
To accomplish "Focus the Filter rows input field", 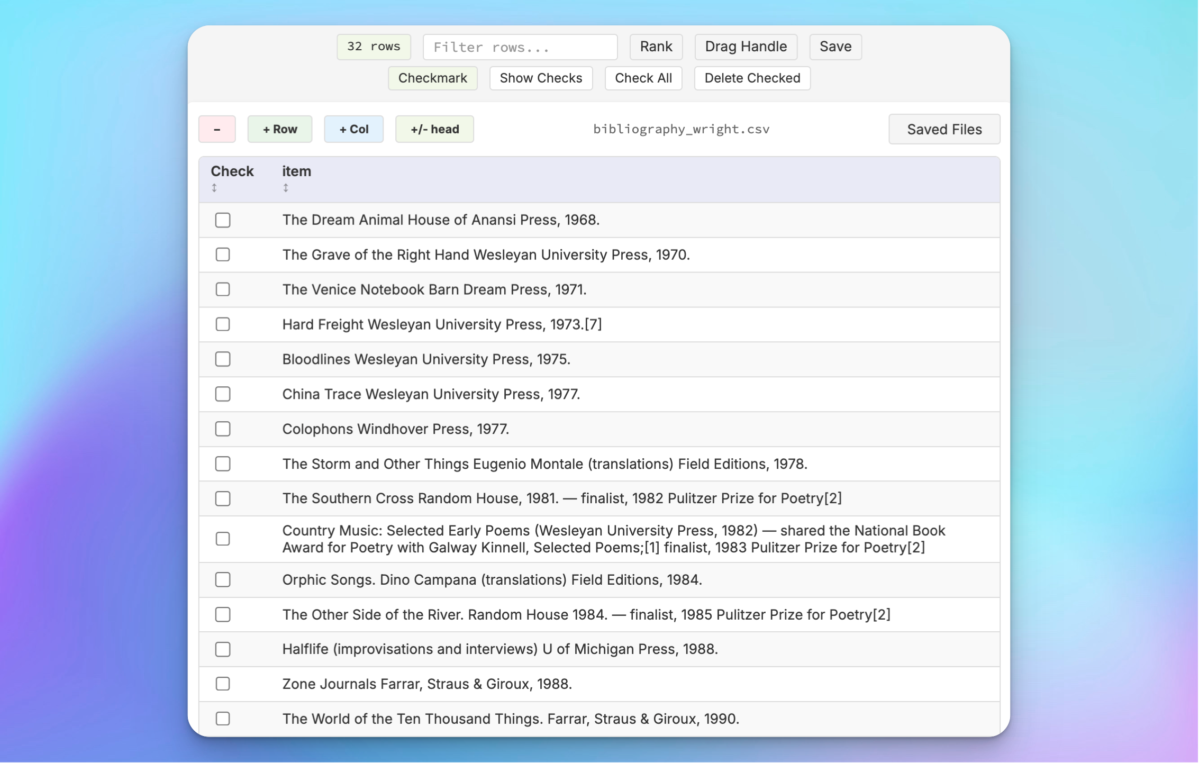I will click(x=520, y=47).
